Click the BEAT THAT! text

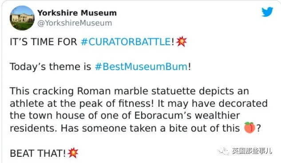(x=38, y=153)
